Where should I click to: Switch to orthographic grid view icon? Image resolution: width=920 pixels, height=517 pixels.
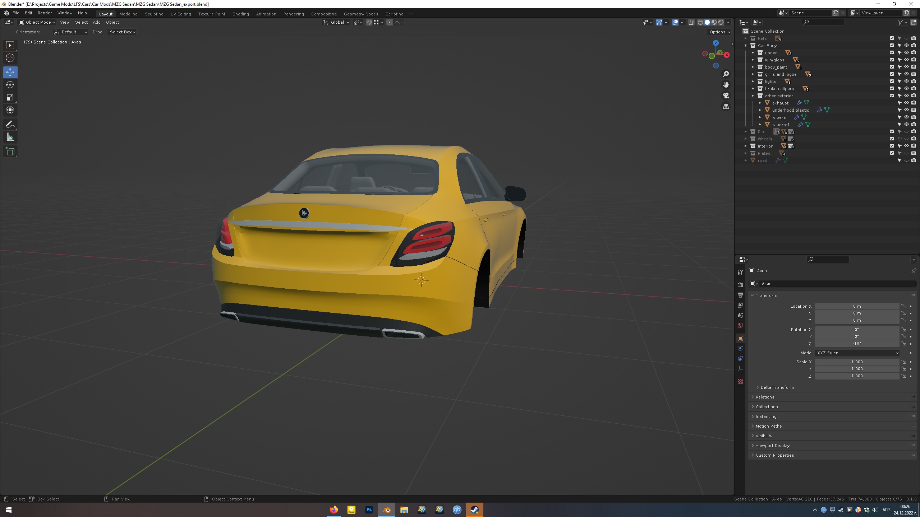pyautogui.click(x=726, y=106)
